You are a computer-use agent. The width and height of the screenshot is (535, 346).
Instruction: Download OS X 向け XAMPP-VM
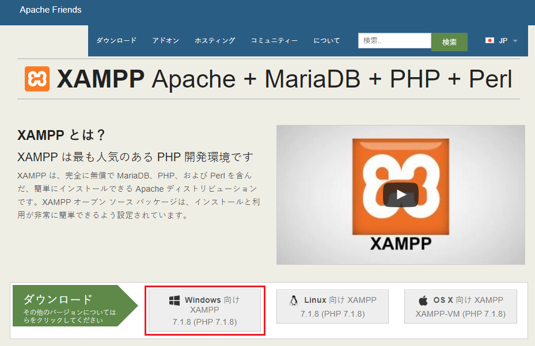click(x=461, y=306)
